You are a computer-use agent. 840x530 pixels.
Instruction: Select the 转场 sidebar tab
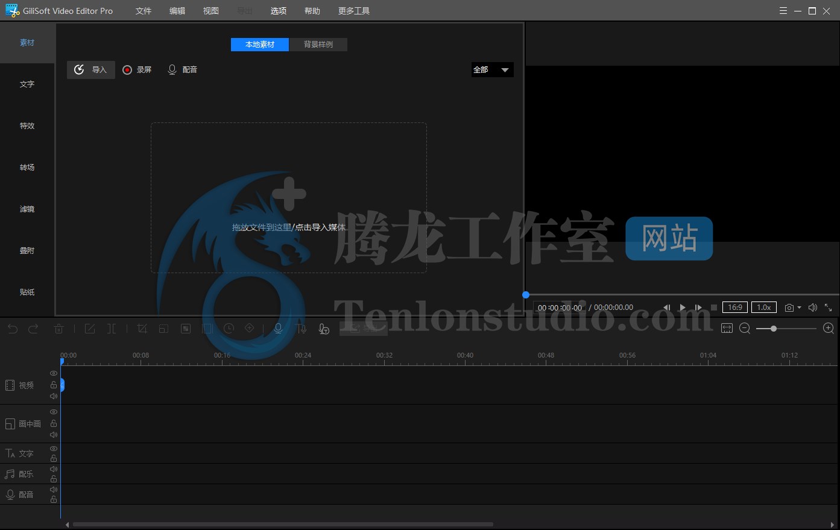coord(27,168)
